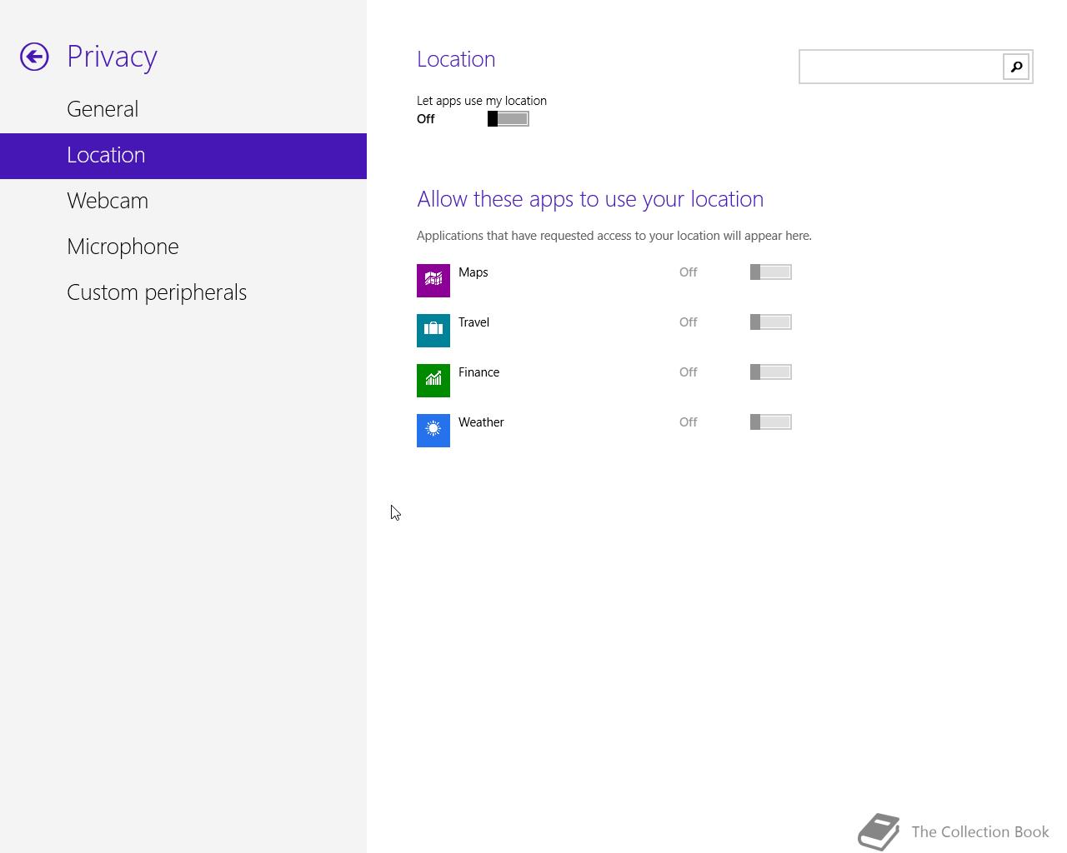This screenshot has width=1067, height=853.
Task: Click the Location page heading
Action: click(456, 59)
